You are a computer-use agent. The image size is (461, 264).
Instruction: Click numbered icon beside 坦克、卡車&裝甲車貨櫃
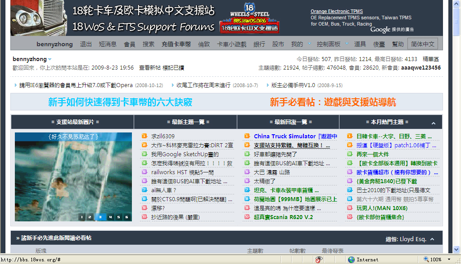[247, 190]
